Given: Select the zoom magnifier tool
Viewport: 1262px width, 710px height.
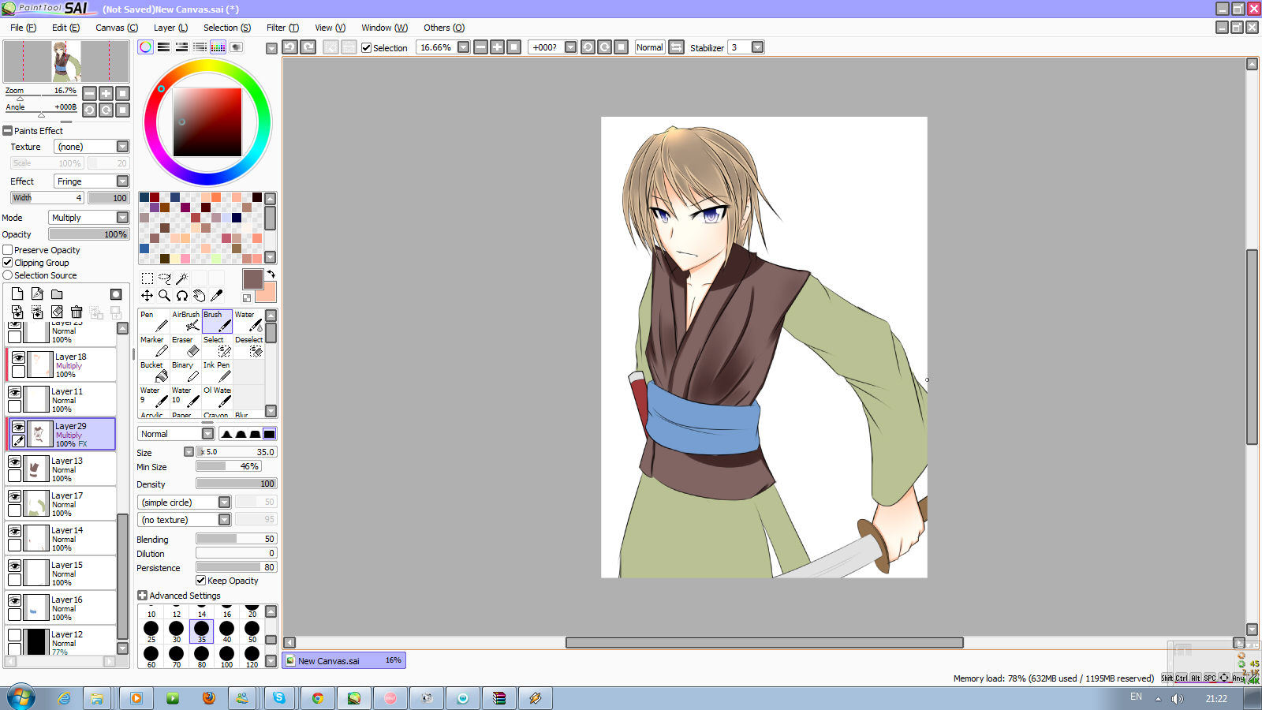Looking at the screenshot, I should click(165, 296).
